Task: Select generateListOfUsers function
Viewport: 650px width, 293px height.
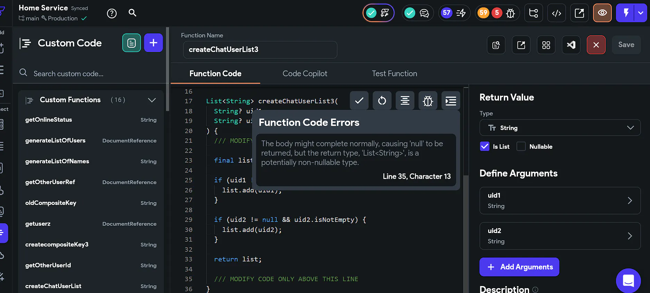Action: (91, 140)
